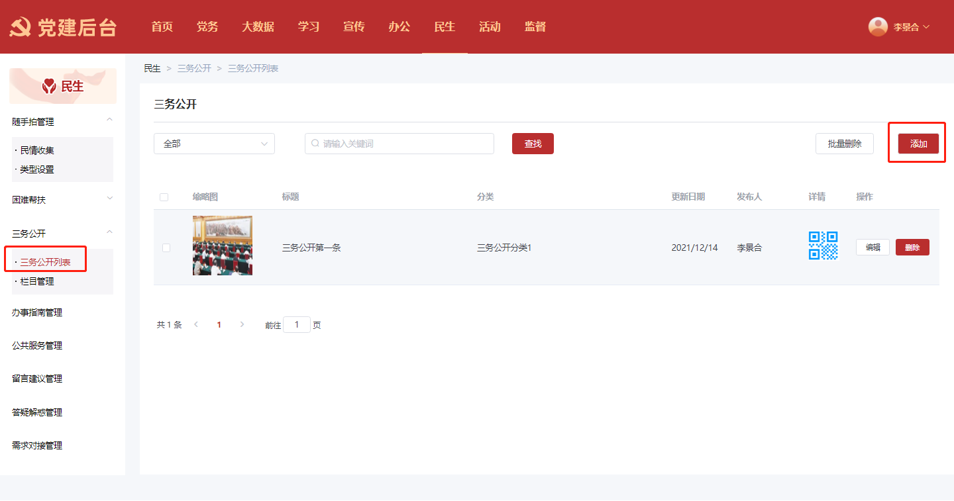Click the 党建后台 logo emblem
954x501 pixels.
[x=21, y=27]
